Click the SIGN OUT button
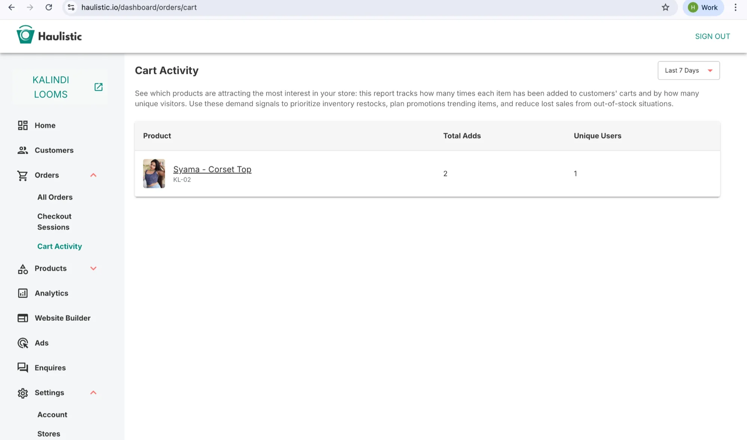 [x=712, y=36]
